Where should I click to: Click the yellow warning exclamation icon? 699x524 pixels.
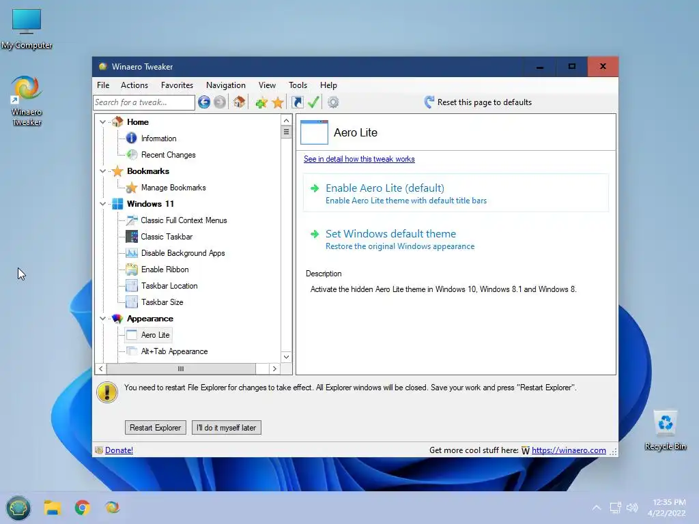pyautogui.click(x=107, y=392)
